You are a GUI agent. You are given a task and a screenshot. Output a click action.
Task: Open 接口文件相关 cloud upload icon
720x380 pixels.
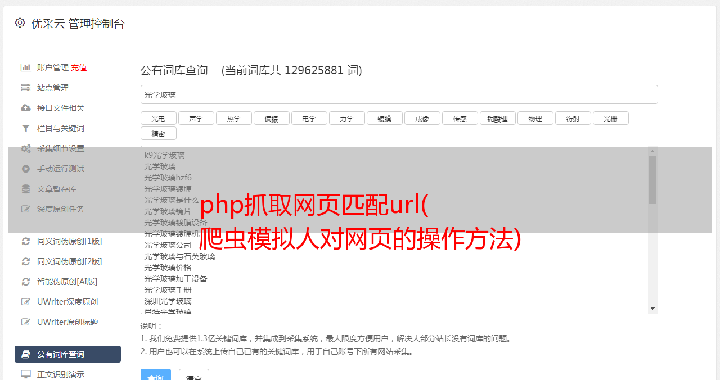coord(25,108)
